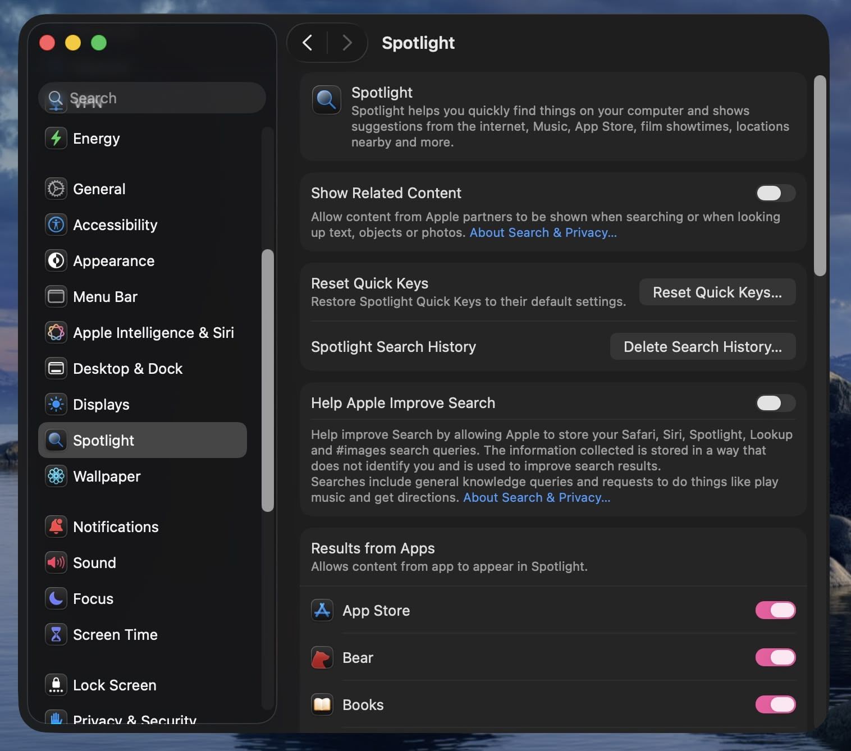Image resolution: width=851 pixels, height=751 pixels.
Task: Select the App Store icon in Results from Apps
Action: point(322,610)
